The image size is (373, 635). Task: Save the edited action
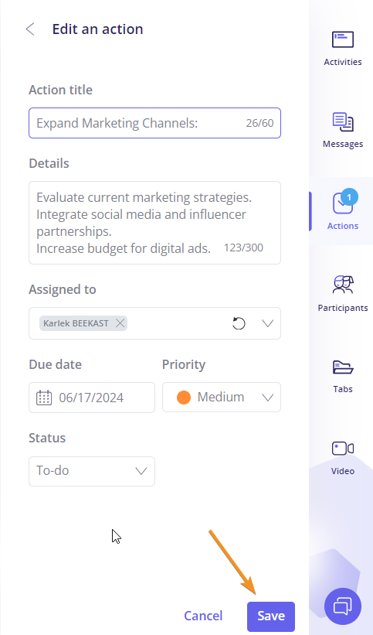point(271,616)
